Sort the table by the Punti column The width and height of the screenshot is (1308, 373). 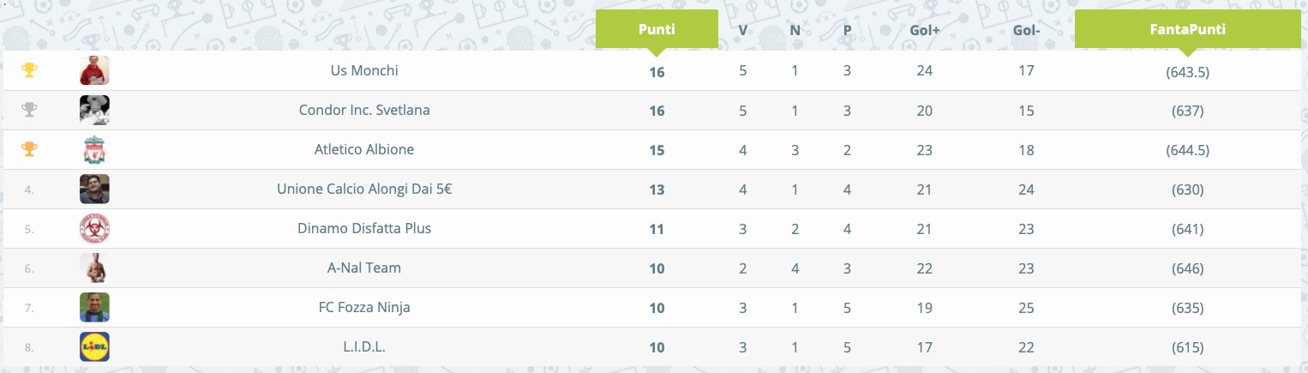coord(657,28)
